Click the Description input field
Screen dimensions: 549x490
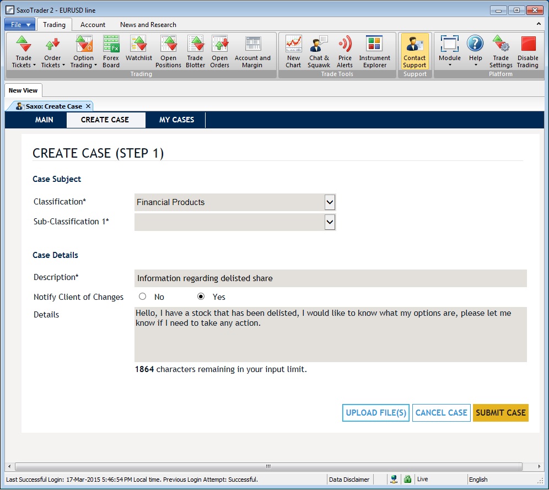331,278
